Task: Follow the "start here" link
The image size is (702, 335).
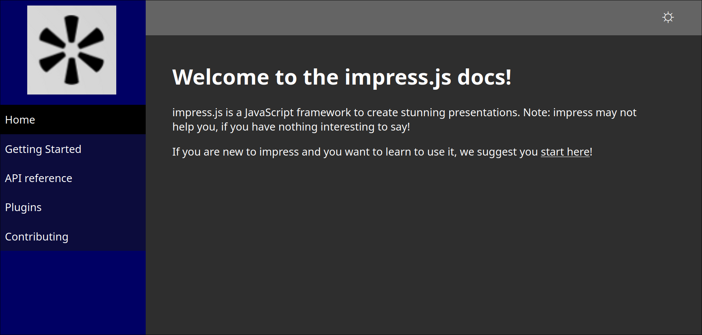Action: 565,152
